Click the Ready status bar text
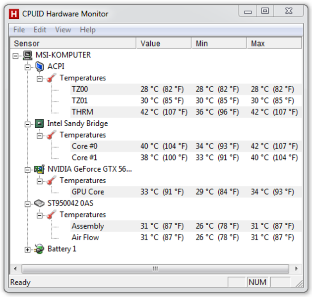The height and width of the screenshot is (297, 312). (x=20, y=282)
